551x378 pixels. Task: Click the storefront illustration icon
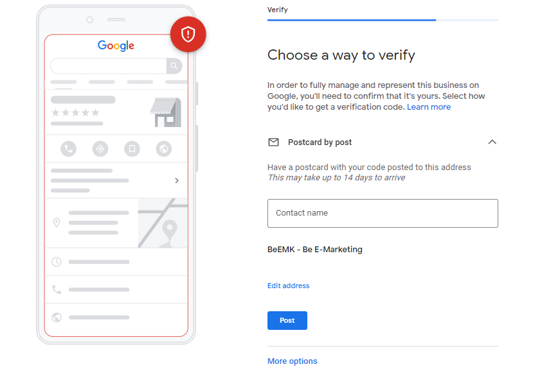166,112
